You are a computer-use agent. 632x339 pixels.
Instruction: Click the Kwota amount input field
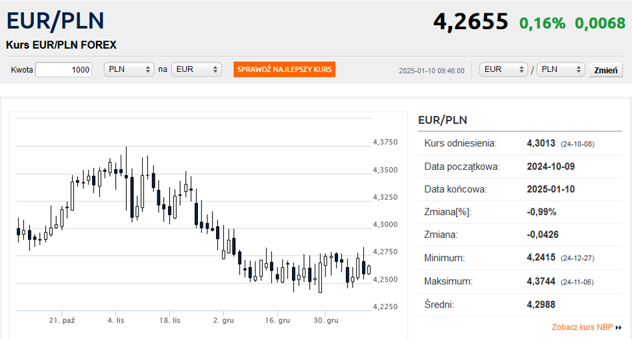click(x=64, y=70)
